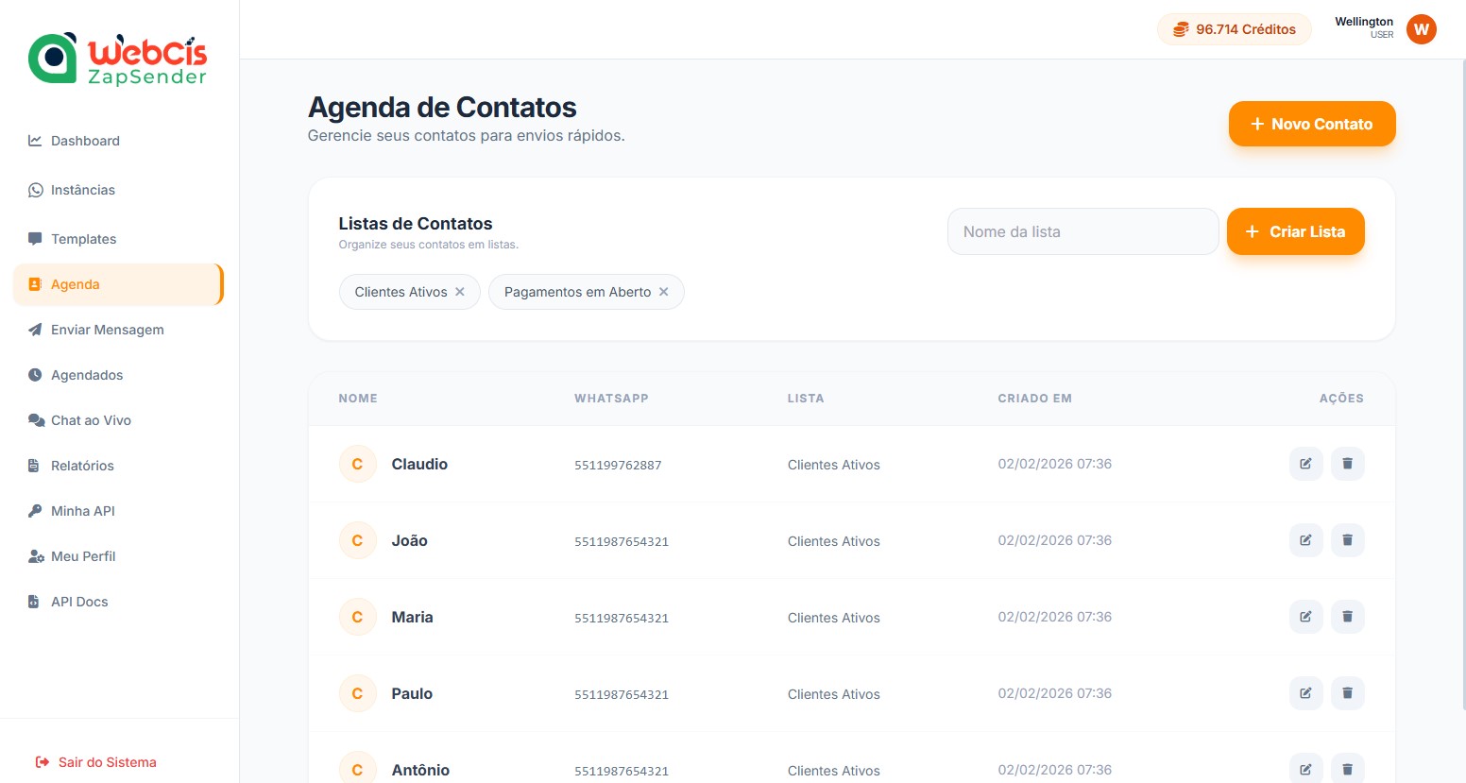Open the Templates section
The width and height of the screenshot is (1466, 783).
point(83,239)
